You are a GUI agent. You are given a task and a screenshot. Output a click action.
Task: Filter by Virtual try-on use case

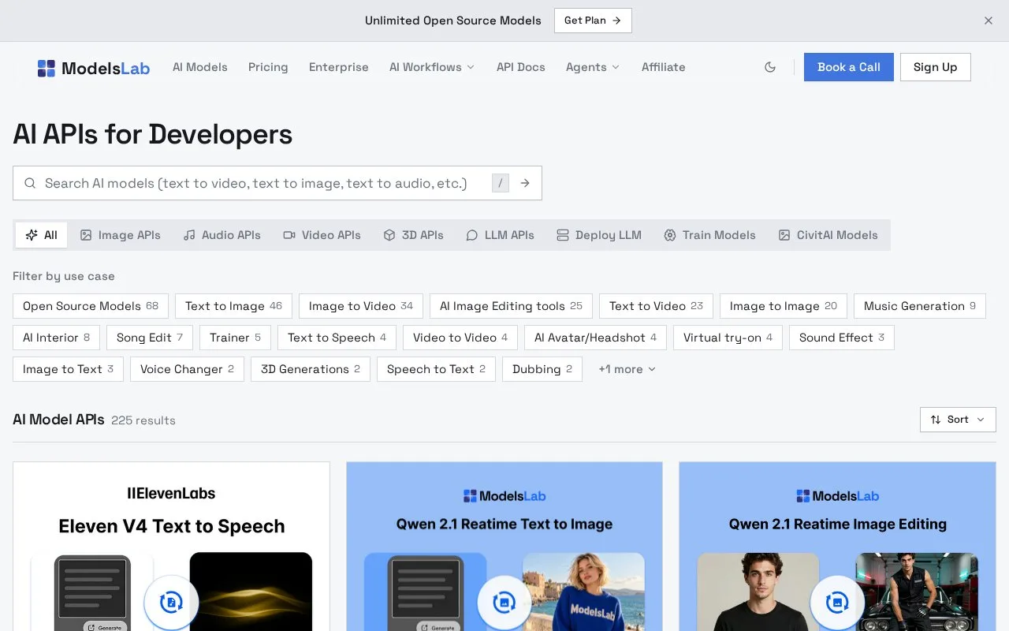coord(728,338)
